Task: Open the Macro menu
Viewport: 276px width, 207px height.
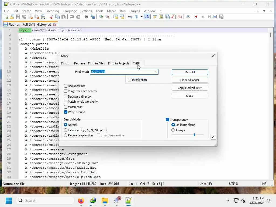Action: click(111, 11)
